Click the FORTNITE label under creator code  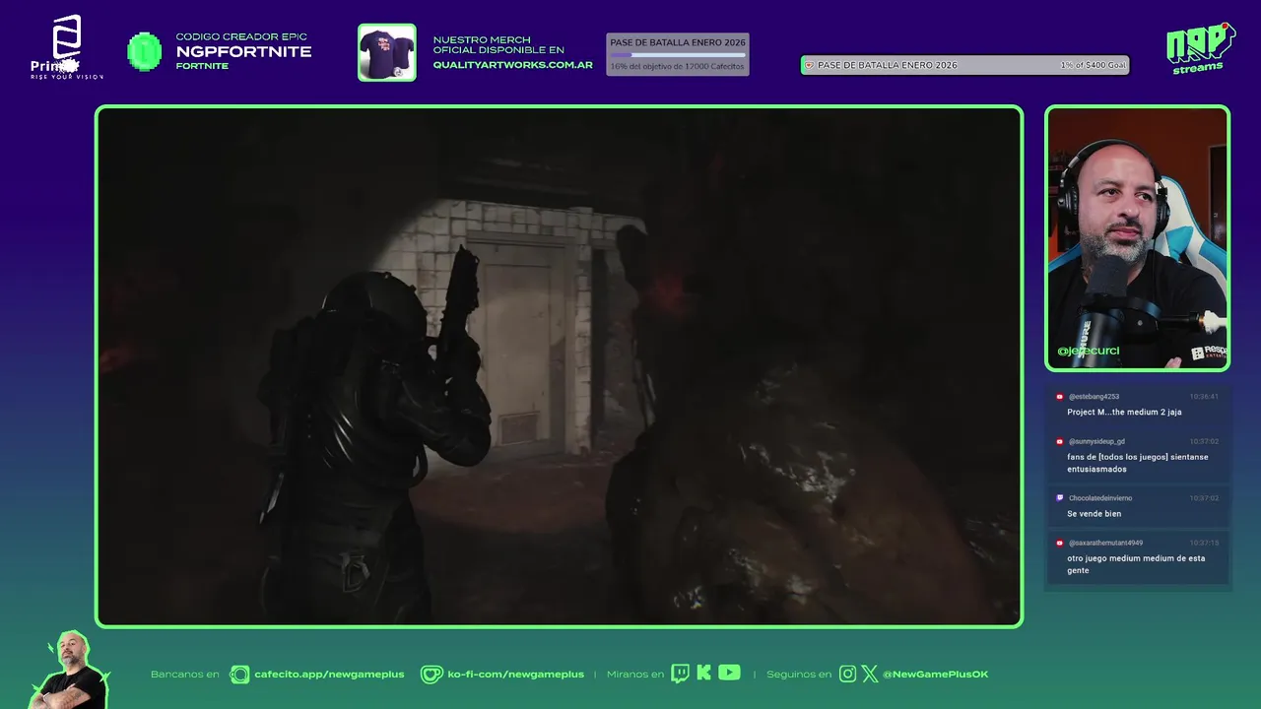(202, 66)
